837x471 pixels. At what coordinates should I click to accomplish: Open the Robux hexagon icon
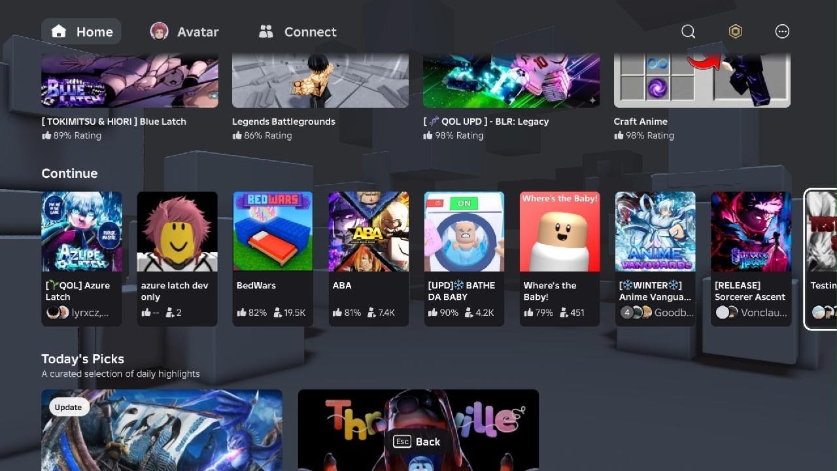736,31
